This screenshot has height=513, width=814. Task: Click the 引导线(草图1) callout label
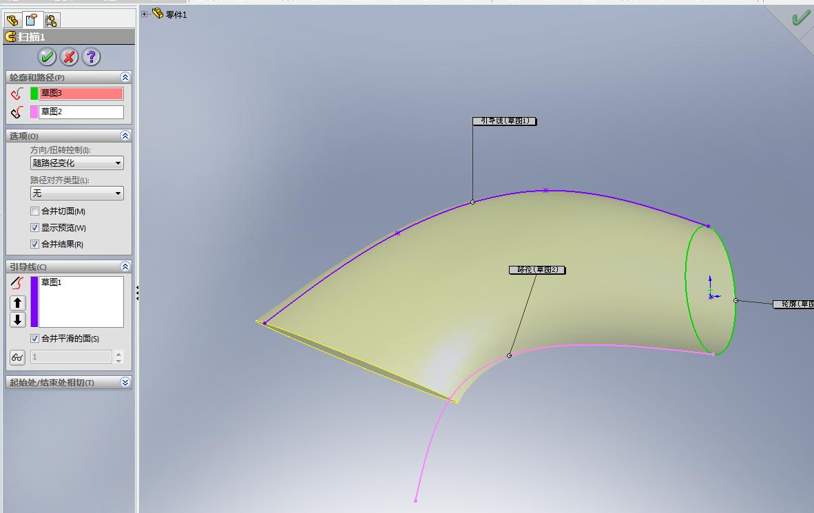pos(505,121)
